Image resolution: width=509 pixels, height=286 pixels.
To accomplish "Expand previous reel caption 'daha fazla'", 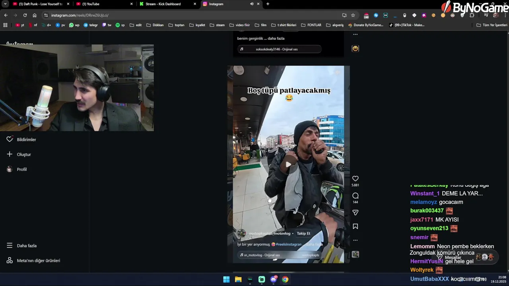I will 275,39.
